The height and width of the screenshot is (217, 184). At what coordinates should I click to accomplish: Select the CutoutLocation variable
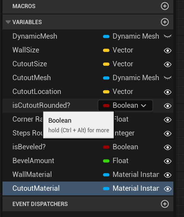click(x=88, y=91)
